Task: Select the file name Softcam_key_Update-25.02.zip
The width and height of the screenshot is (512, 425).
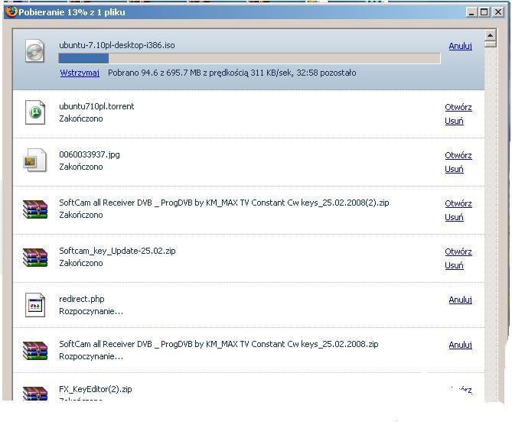Action: tap(117, 251)
